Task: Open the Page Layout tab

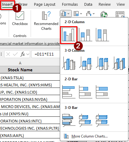Action: (45, 5)
